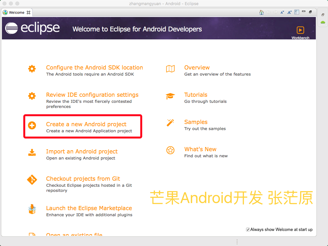Screen dimensions: 328x246
Task: Click the Eclipse logo in the banner
Action: [32, 28]
